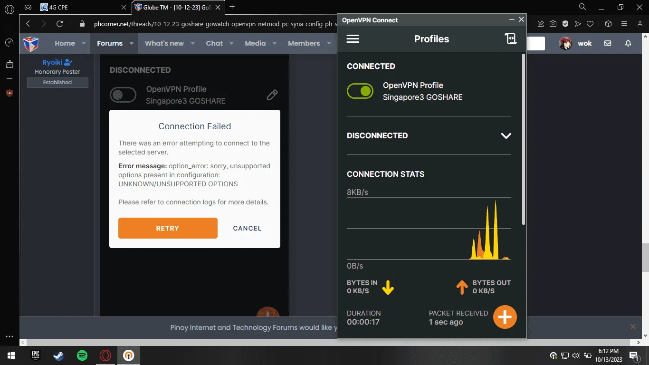Image resolution: width=649 pixels, height=365 pixels.
Task: Open the Chat nav item
Action: (x=214, y=43)
